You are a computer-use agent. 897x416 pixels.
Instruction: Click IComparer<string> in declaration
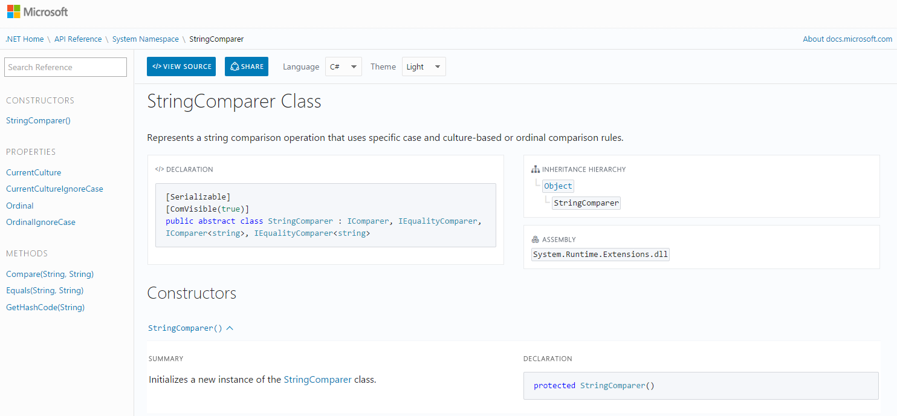click(205, 233)
